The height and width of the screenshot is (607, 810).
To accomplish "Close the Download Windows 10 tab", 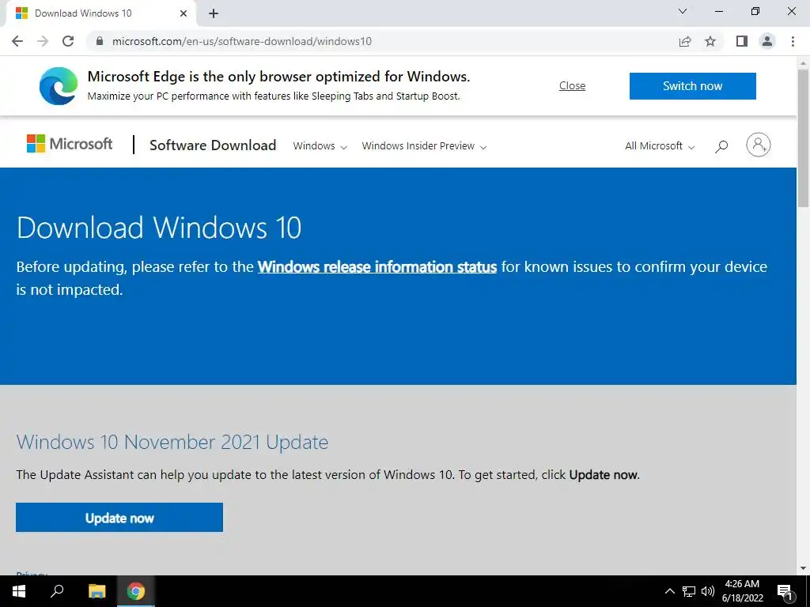I will coord(184,13).
